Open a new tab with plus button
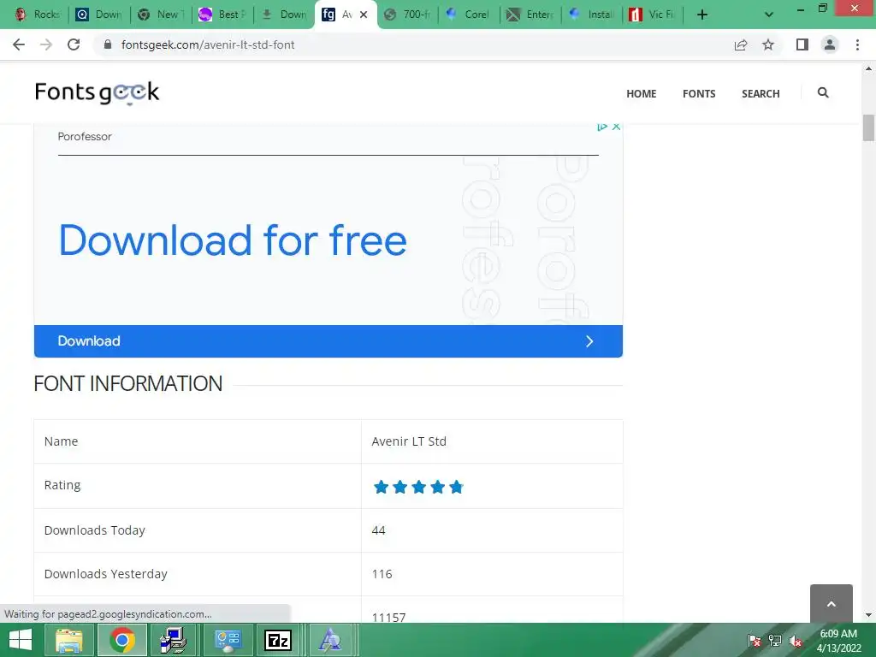The width and height of the screenshot is (876, 657). [x=702, y=15]
